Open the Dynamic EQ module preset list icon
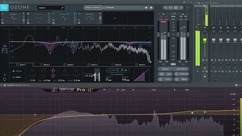The width and height of the screenshot is (242, 136). (x=53, y=20)
